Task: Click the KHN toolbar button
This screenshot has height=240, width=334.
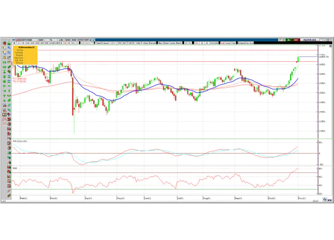Action: pyautogui.click(x=68, y=40)
